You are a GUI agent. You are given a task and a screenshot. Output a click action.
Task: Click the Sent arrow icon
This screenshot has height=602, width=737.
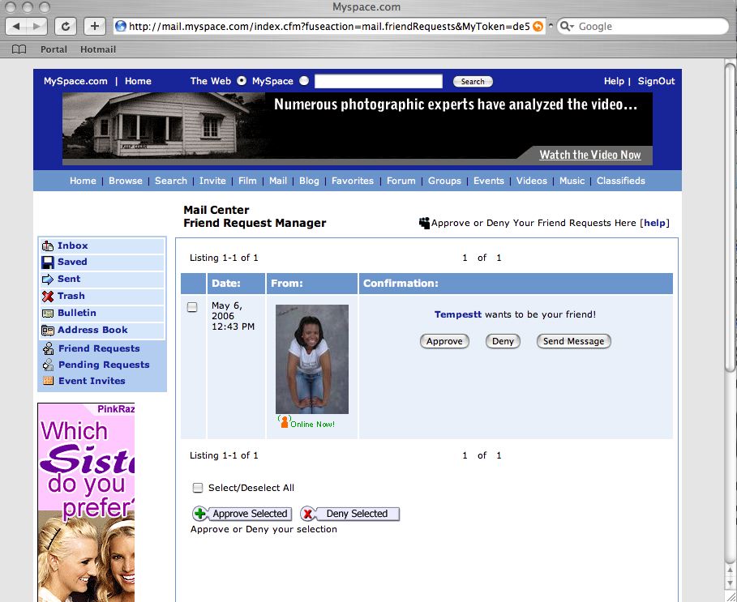click(x=48, y=279)
